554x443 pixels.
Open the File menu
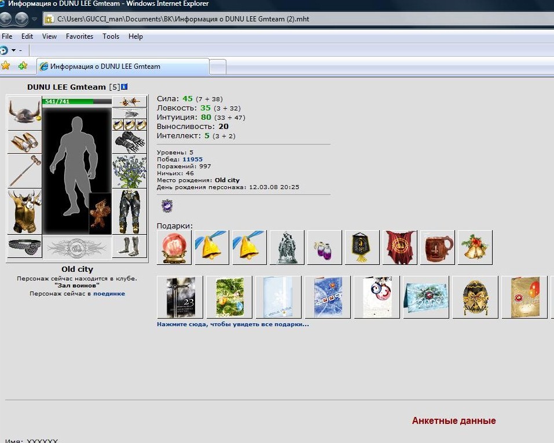point(7,36)
